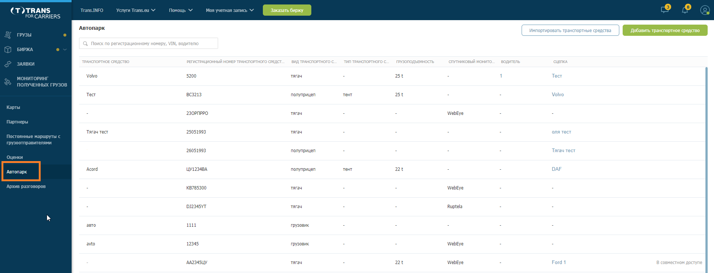The height and width of the screenshot is (273, 714).
Task: Click the Заказать биржу button
Action: (287, 10)
